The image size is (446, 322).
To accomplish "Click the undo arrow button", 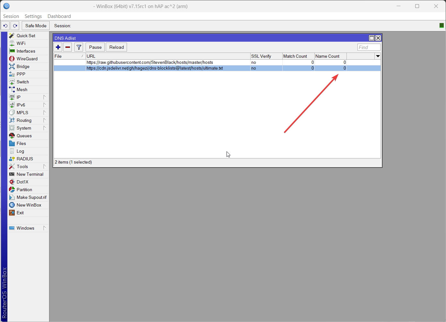I will 5,26.
